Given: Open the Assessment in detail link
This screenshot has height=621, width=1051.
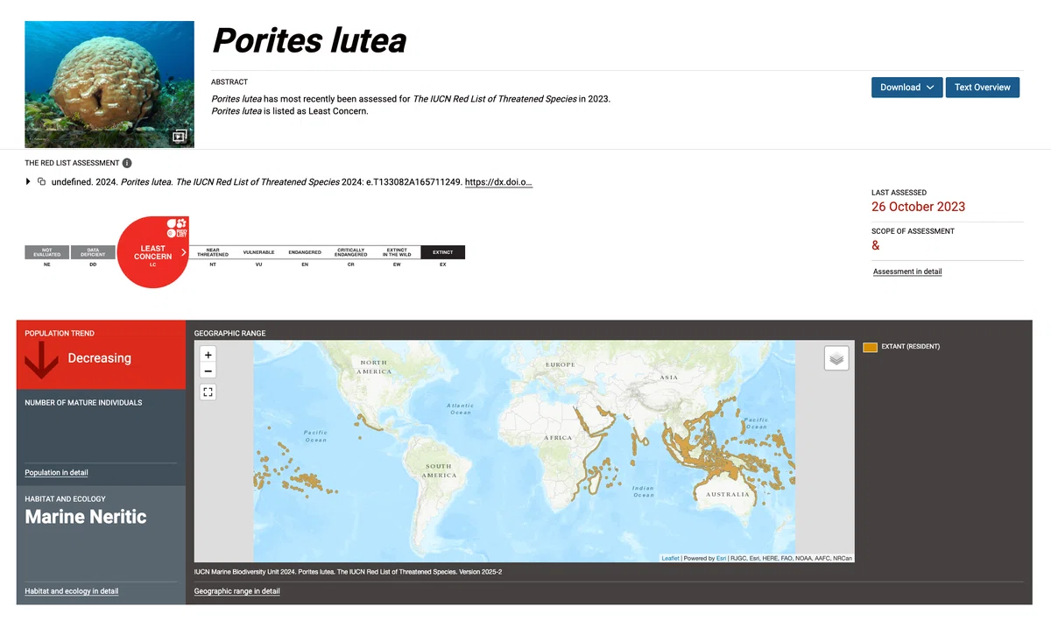Looking at the screenshot, I should click(907, 272).
